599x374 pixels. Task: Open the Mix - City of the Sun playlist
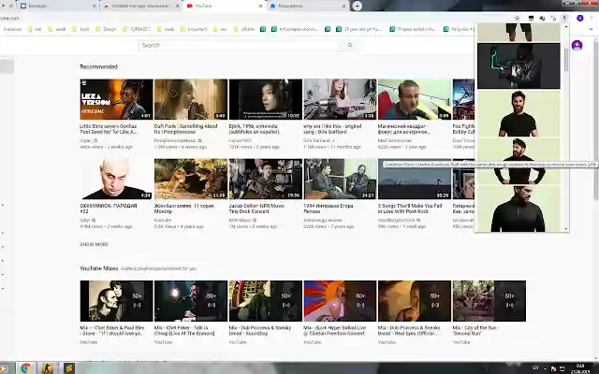point(489,301)
